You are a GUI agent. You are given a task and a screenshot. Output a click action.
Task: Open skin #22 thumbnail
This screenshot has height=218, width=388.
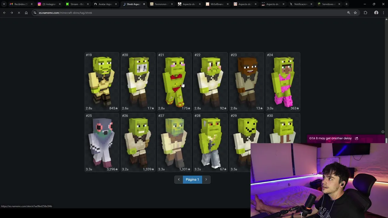pos(210,82)
